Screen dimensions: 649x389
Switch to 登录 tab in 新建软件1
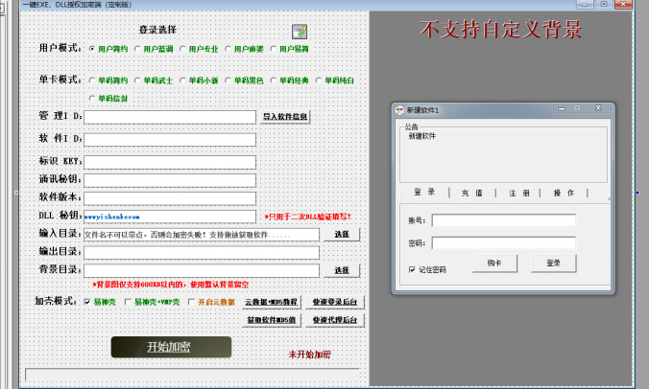(x=424, y=193)
